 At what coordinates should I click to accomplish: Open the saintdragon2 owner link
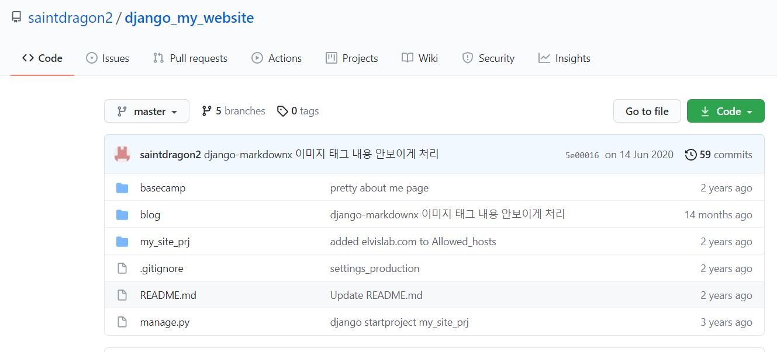pos(70,18)
